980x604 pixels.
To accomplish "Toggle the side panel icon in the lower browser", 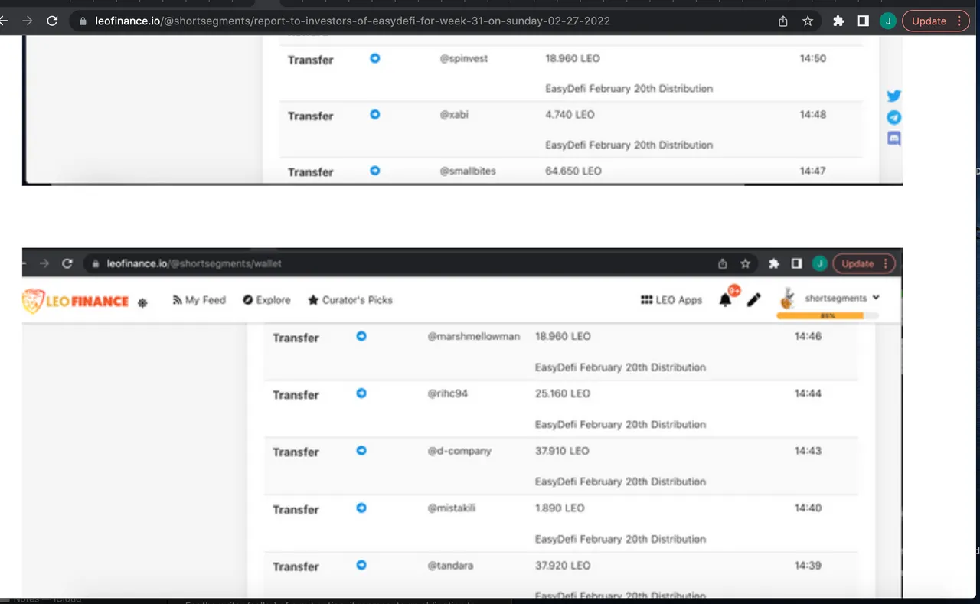I will [x=796, y=263].
